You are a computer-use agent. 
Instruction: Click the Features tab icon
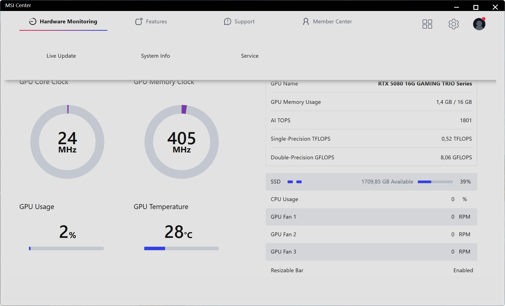click(x=139, y=21)
